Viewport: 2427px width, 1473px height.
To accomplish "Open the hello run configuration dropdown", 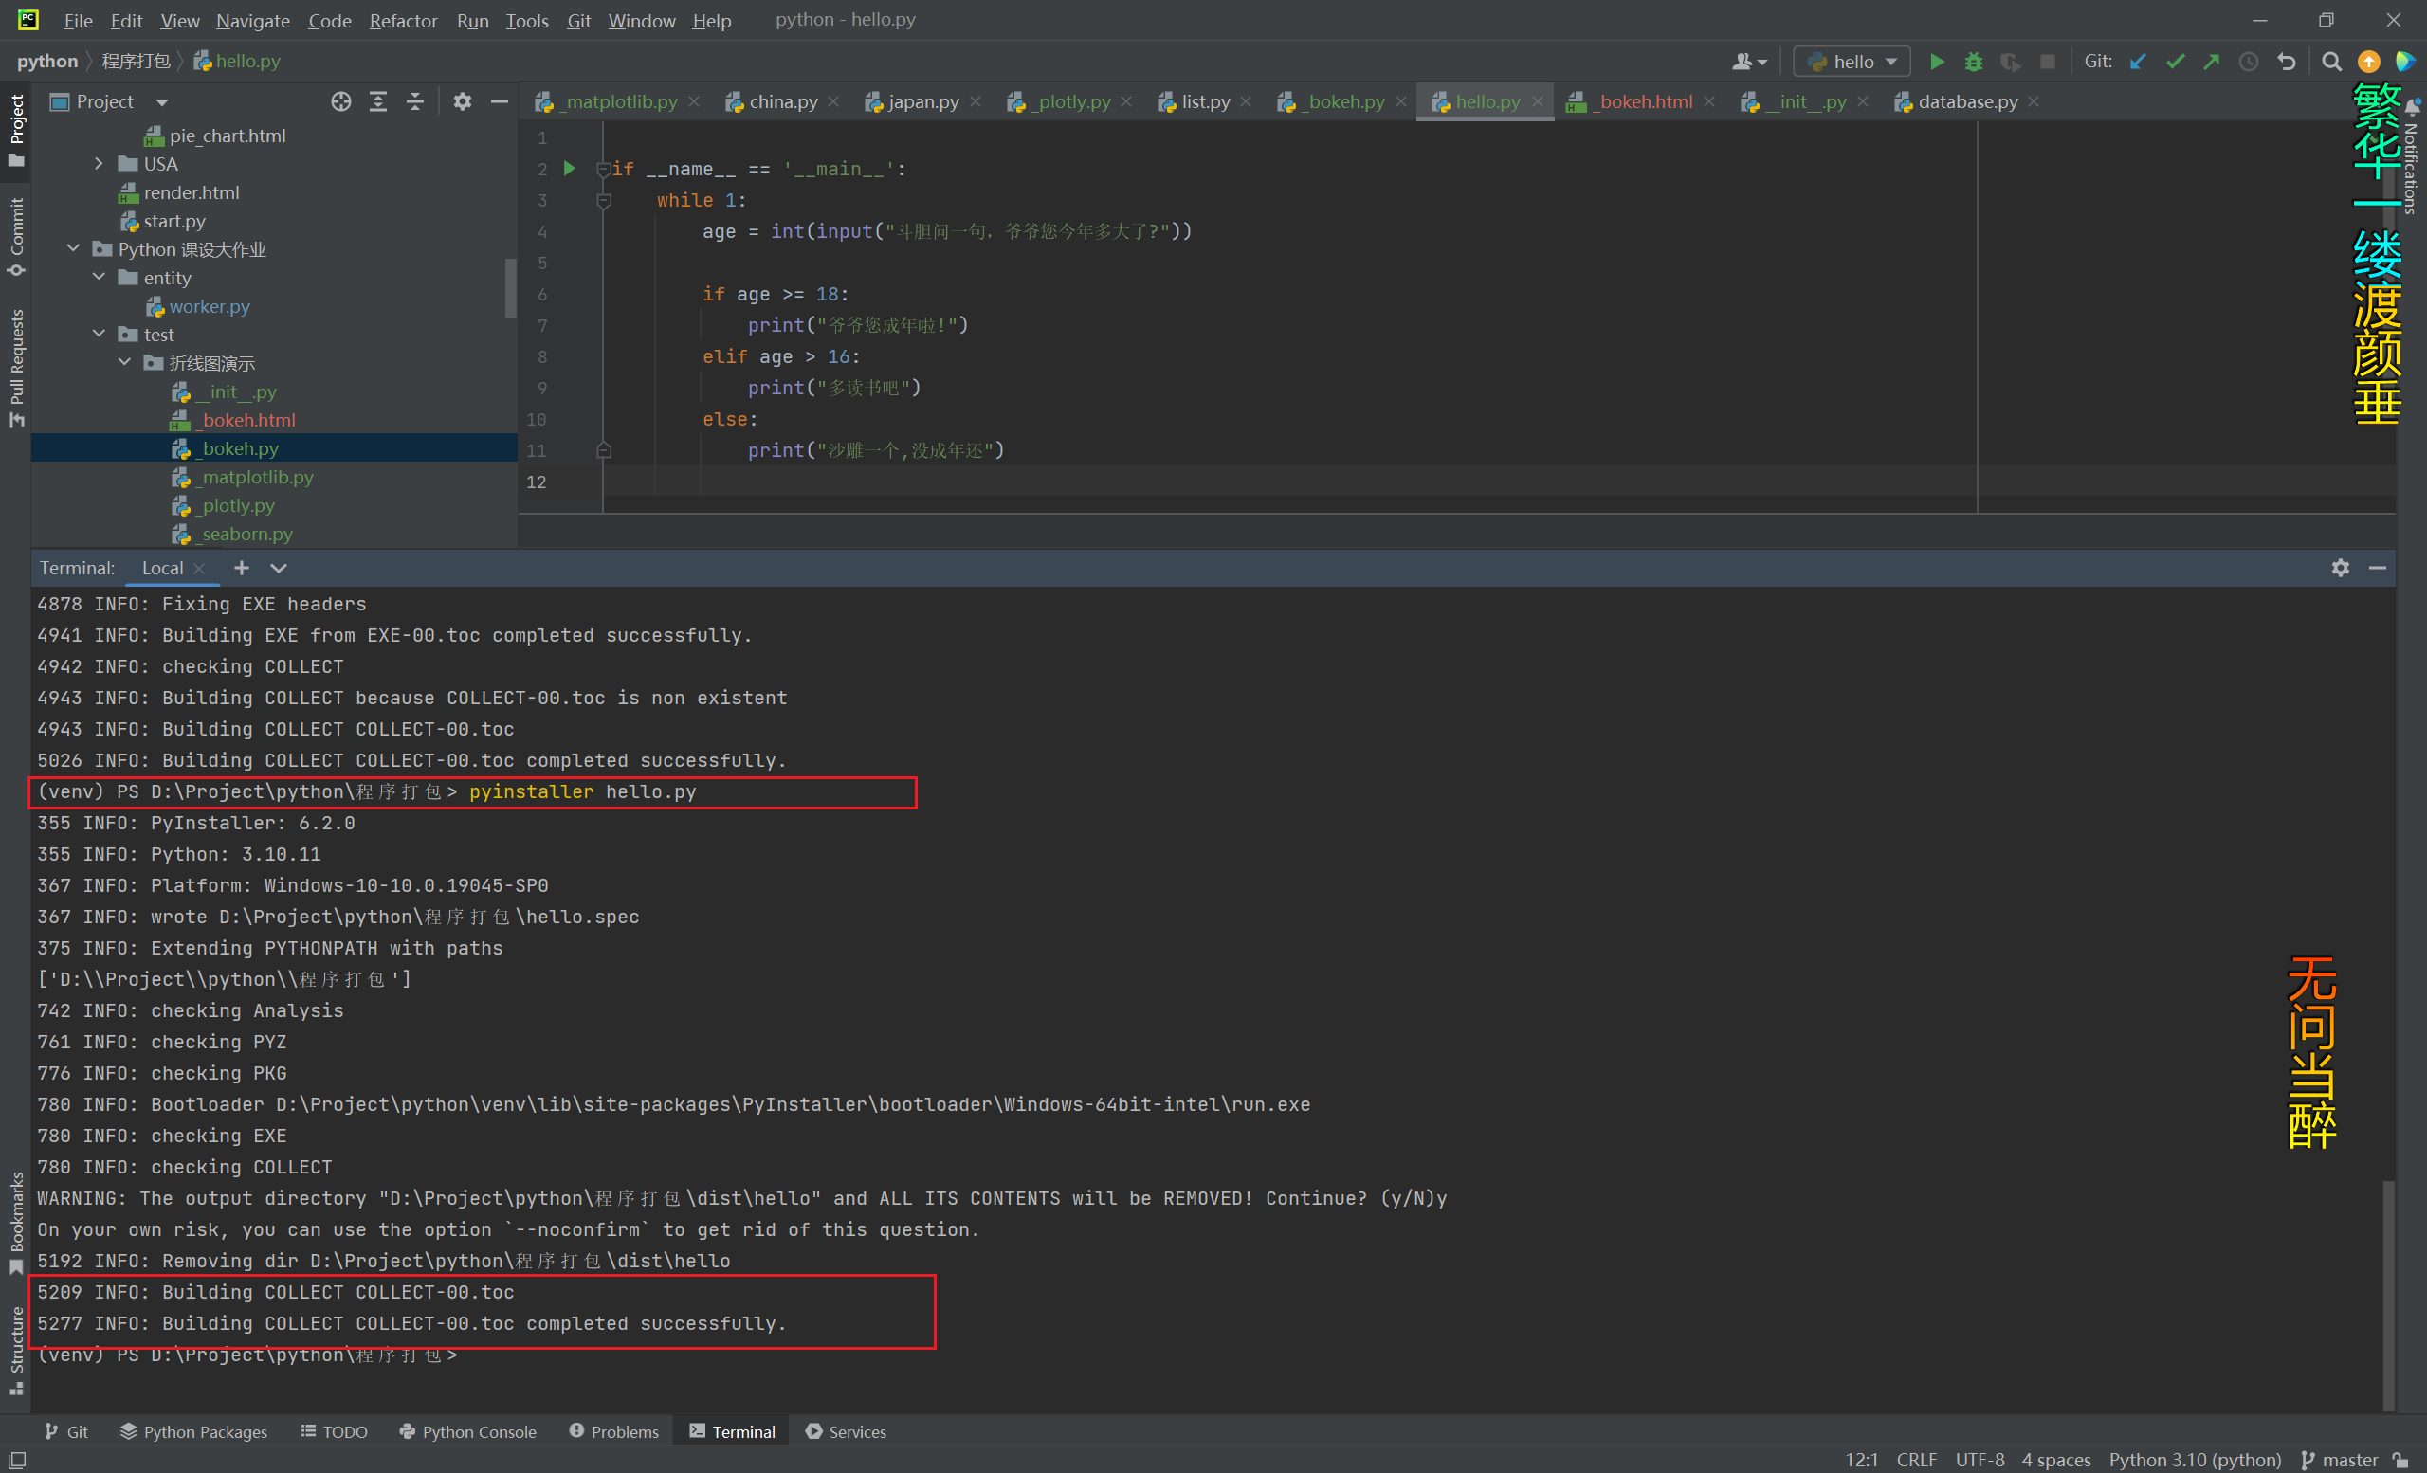I will [1852, 61].
